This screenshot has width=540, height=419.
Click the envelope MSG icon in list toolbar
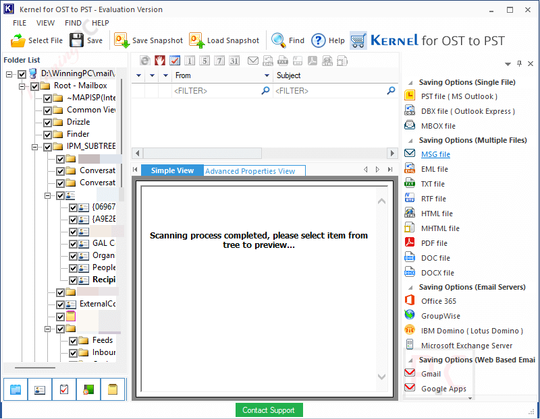[253, 61]
